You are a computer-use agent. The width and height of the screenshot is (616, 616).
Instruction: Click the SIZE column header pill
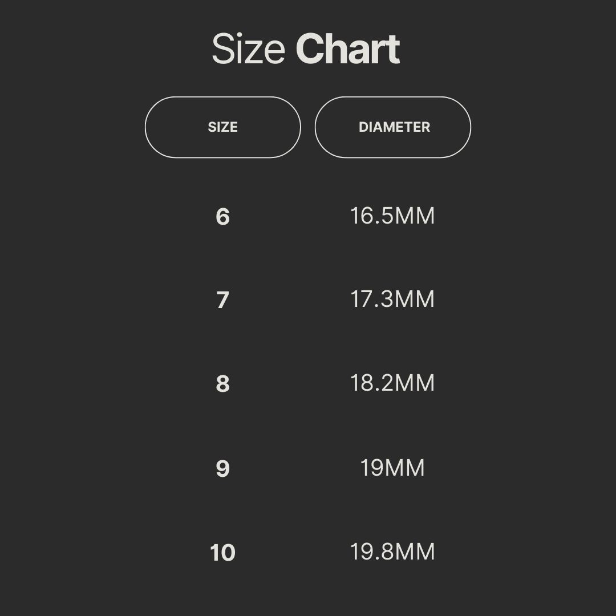coord(222,127)
